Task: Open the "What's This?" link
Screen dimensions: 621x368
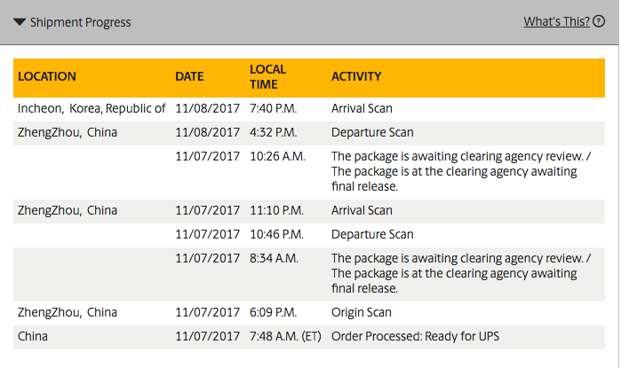Action: (556, 22)
